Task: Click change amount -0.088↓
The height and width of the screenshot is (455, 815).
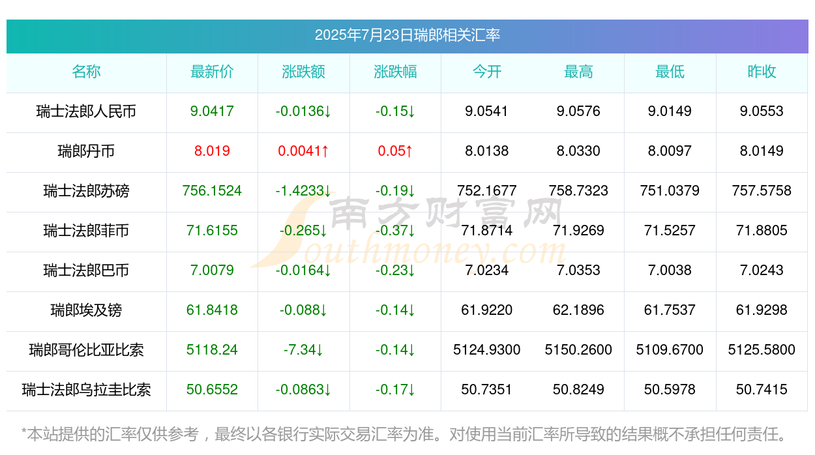Action: 304,310
